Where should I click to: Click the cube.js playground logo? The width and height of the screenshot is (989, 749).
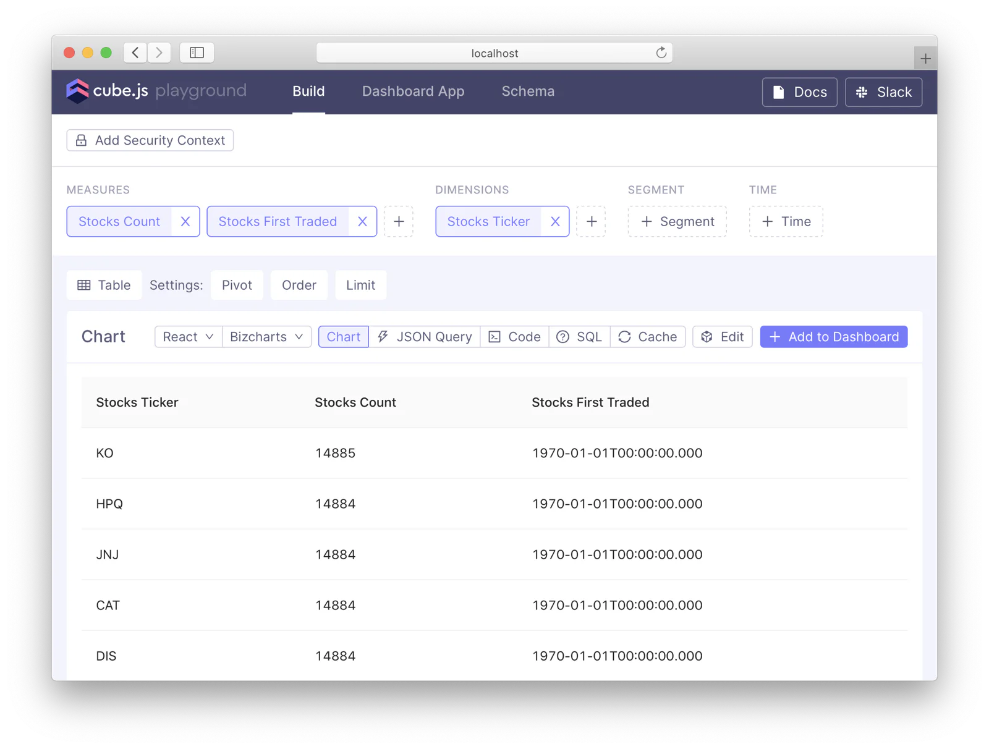click(156, 91)
